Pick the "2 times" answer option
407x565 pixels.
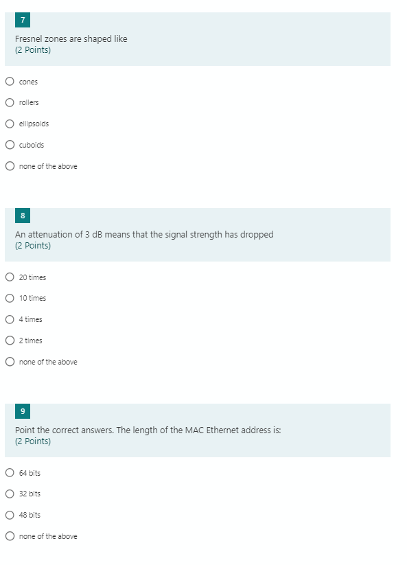9,341
